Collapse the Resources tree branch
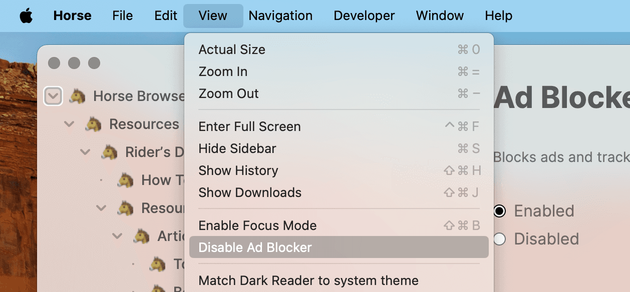The width and height of the screenshot is (630, 292). click(70, 123)
